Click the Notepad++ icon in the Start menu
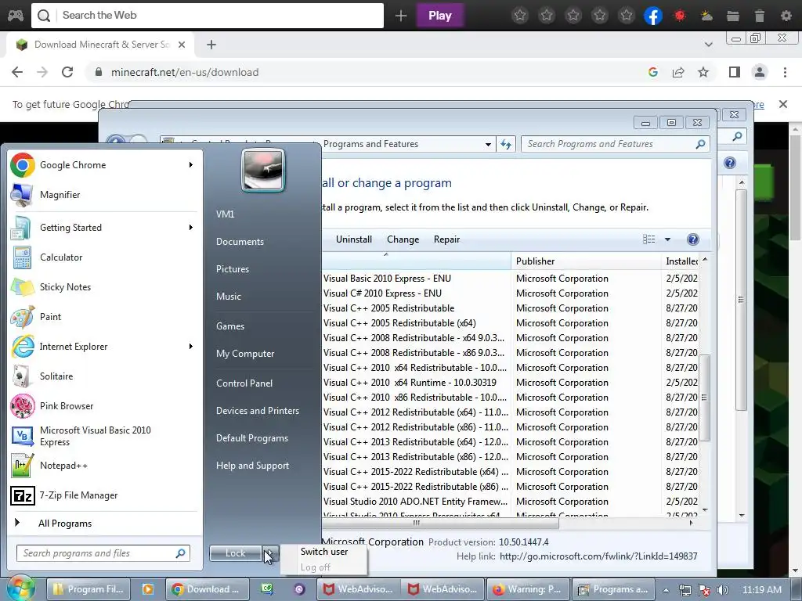The height and width of the screenshot is (601, 802). [x=22, y=466]
